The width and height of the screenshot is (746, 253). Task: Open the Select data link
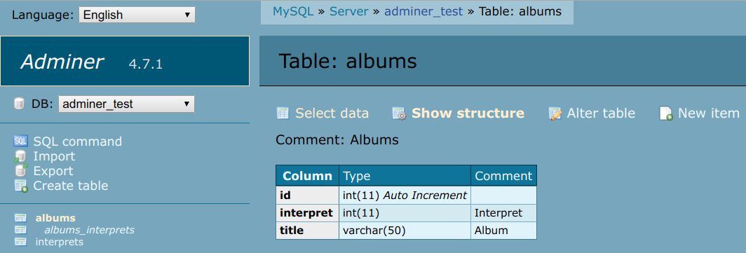[x=332, y=114]
